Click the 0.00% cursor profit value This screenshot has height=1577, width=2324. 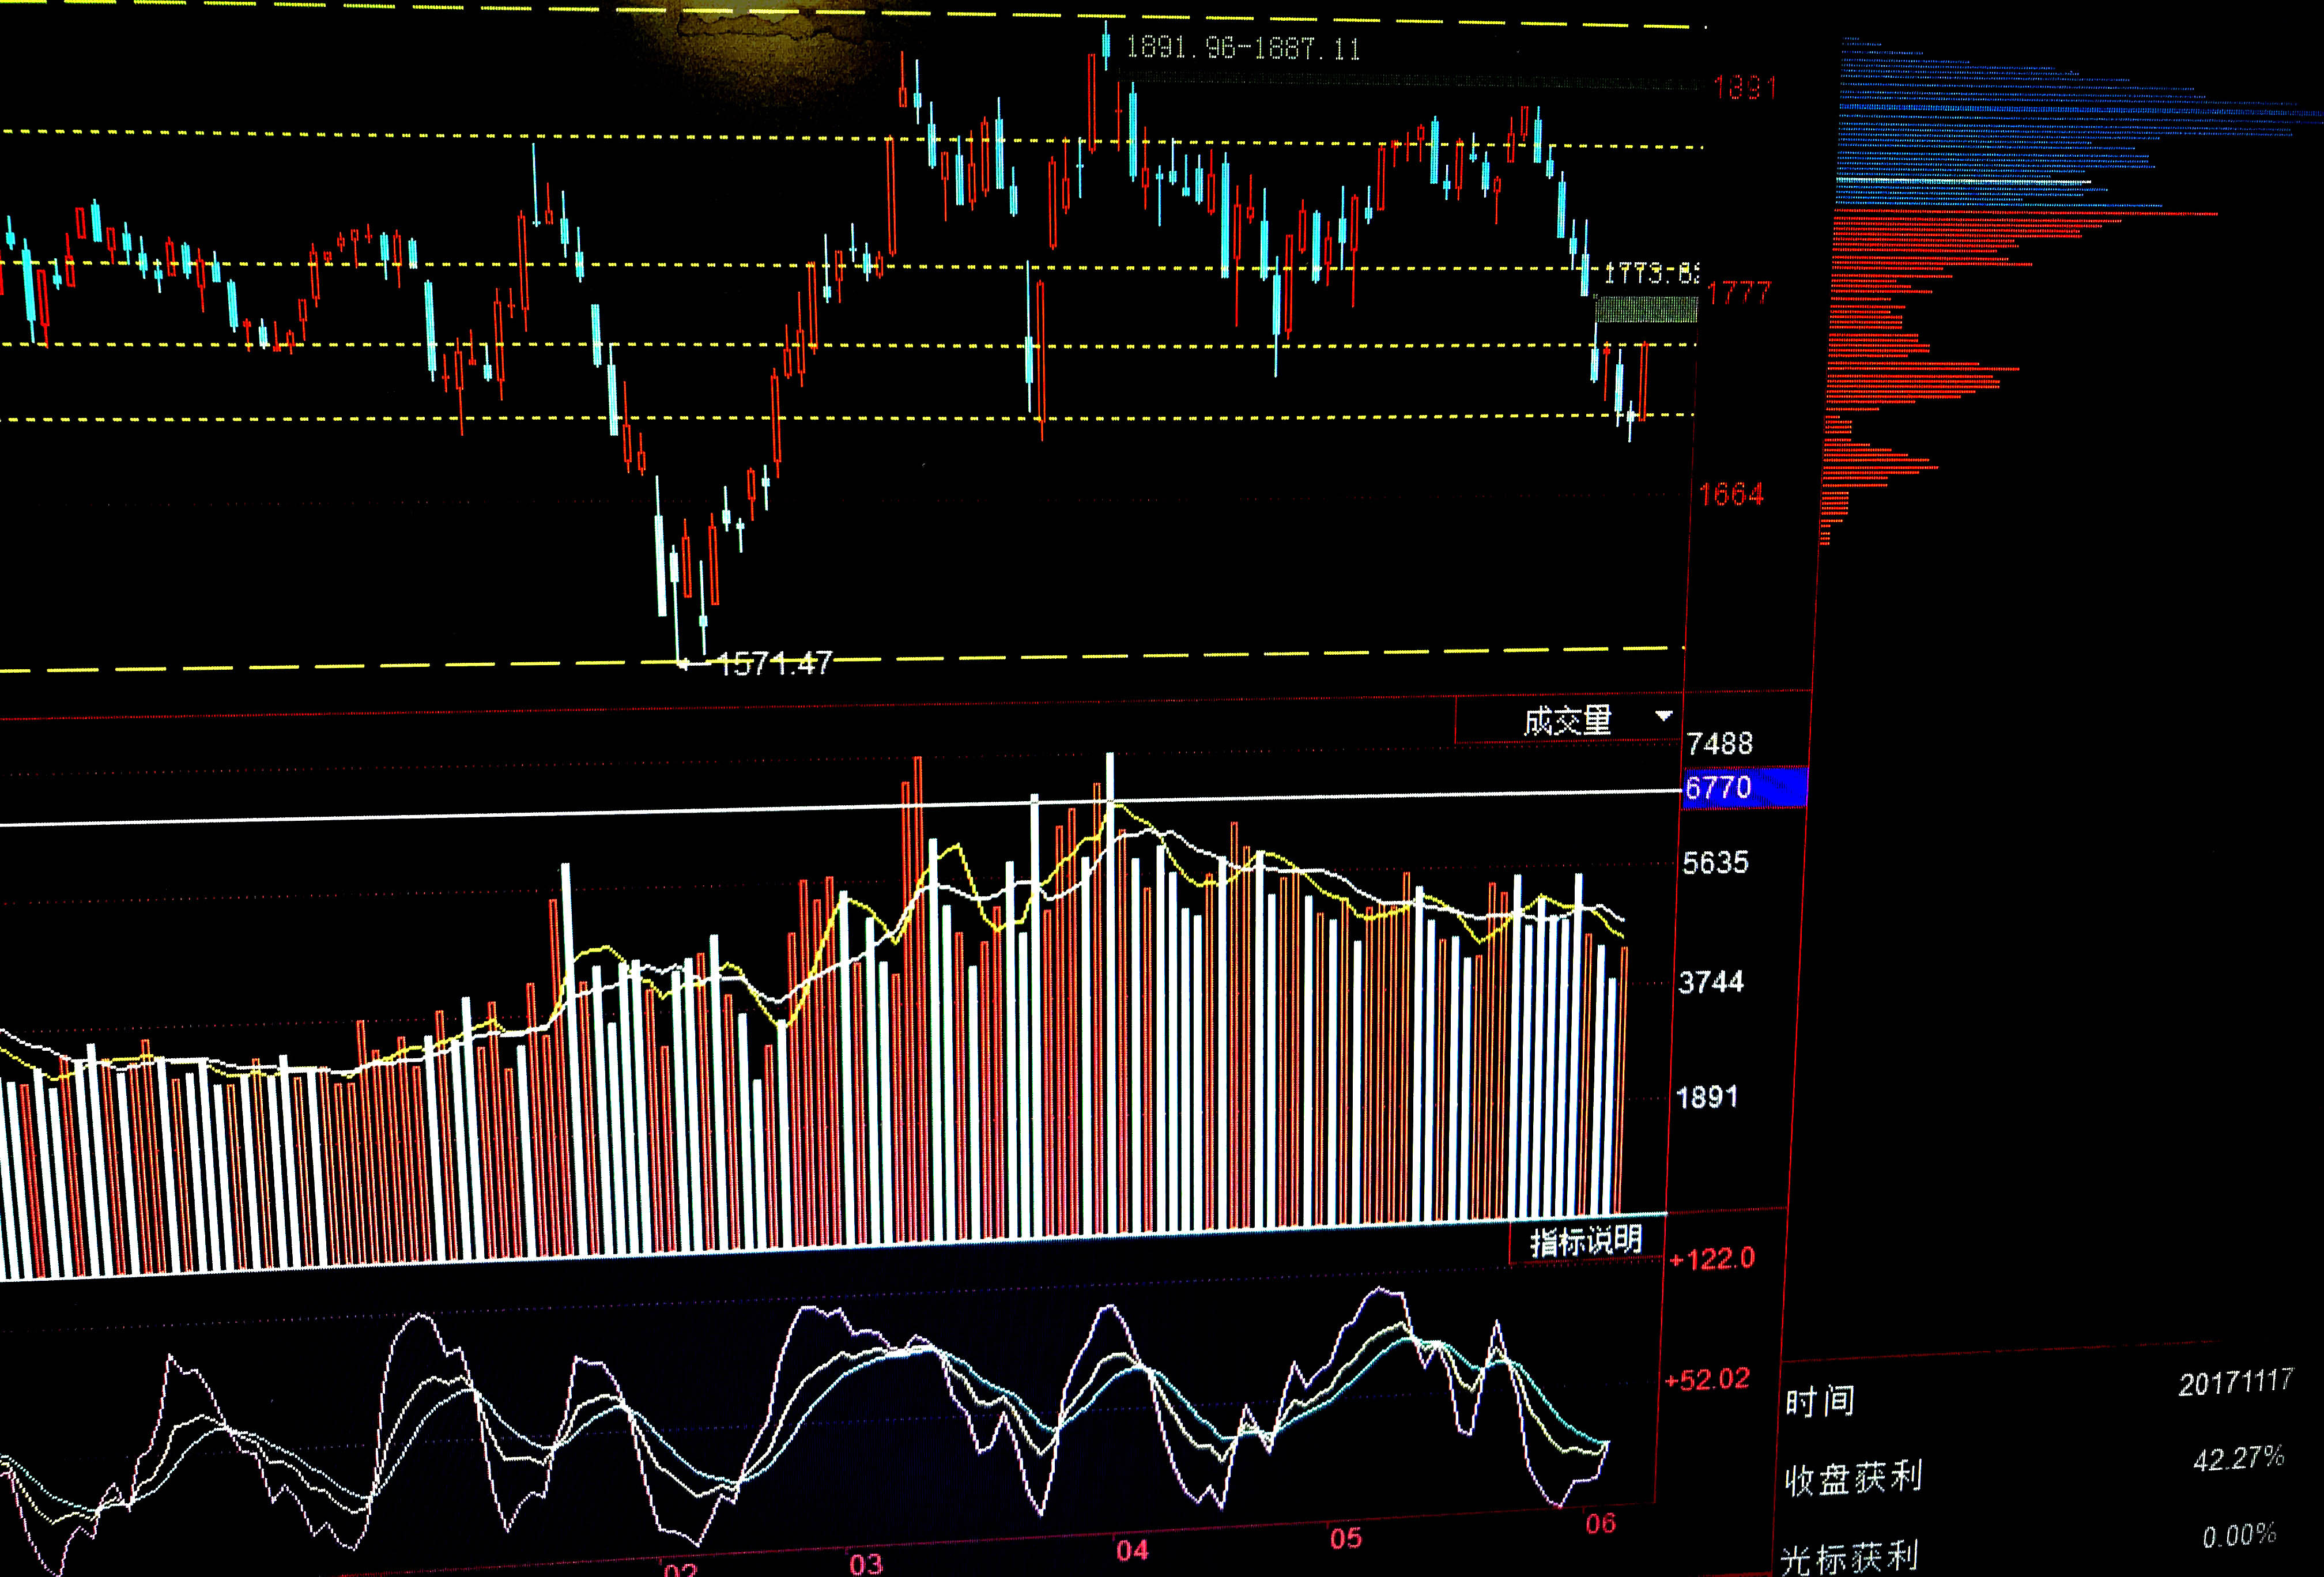[x=2239, y=1535]
